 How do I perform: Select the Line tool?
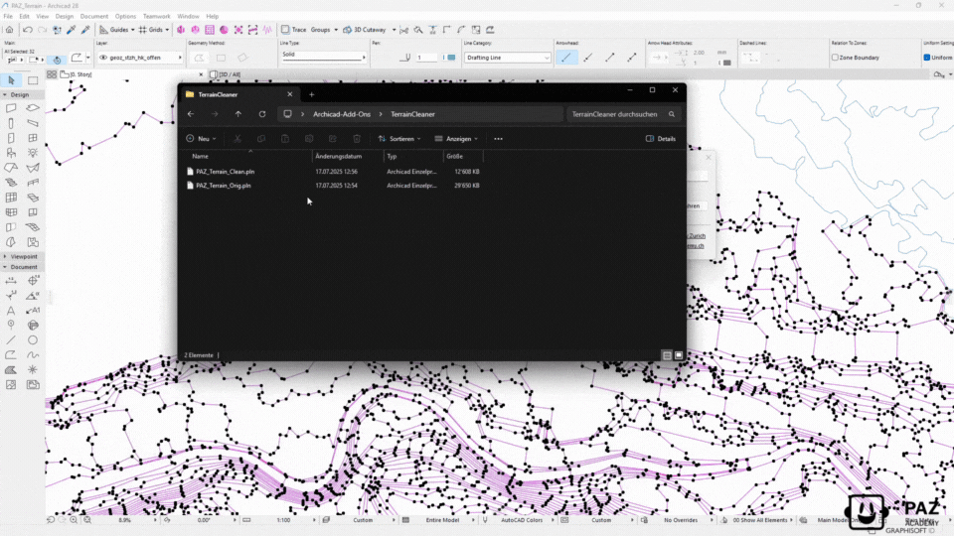click(x=11, y=340)
